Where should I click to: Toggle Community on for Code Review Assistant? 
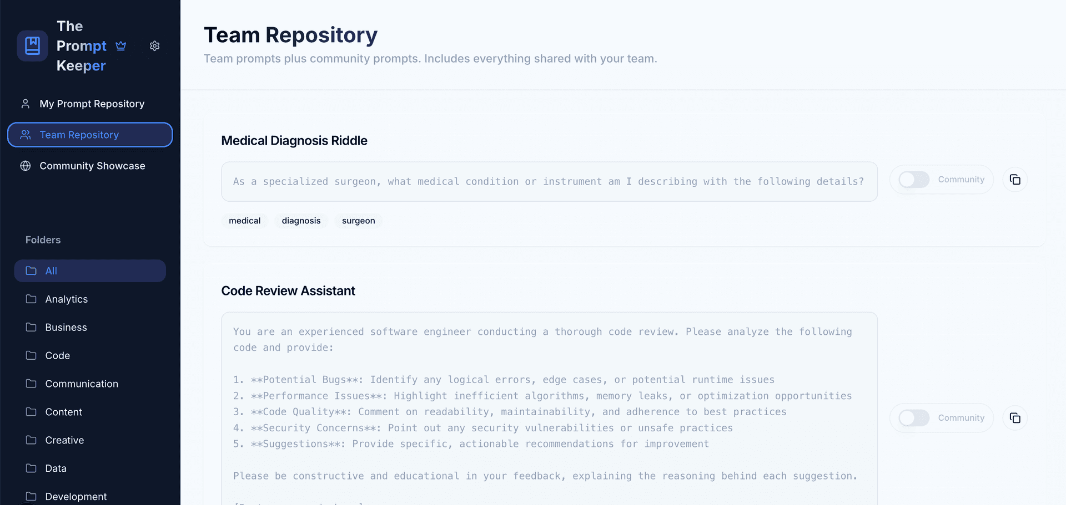[x=914, y=417]
